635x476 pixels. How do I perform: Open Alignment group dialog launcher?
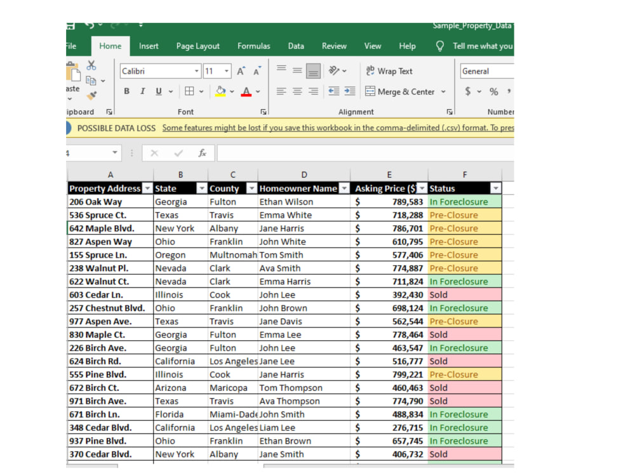tap(450, 112)
